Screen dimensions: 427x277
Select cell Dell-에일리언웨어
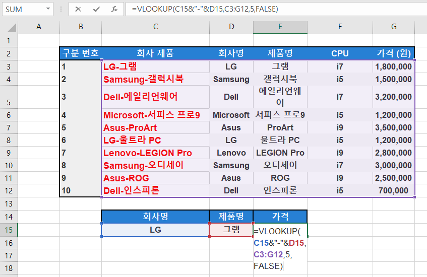[x=155, y=97]
